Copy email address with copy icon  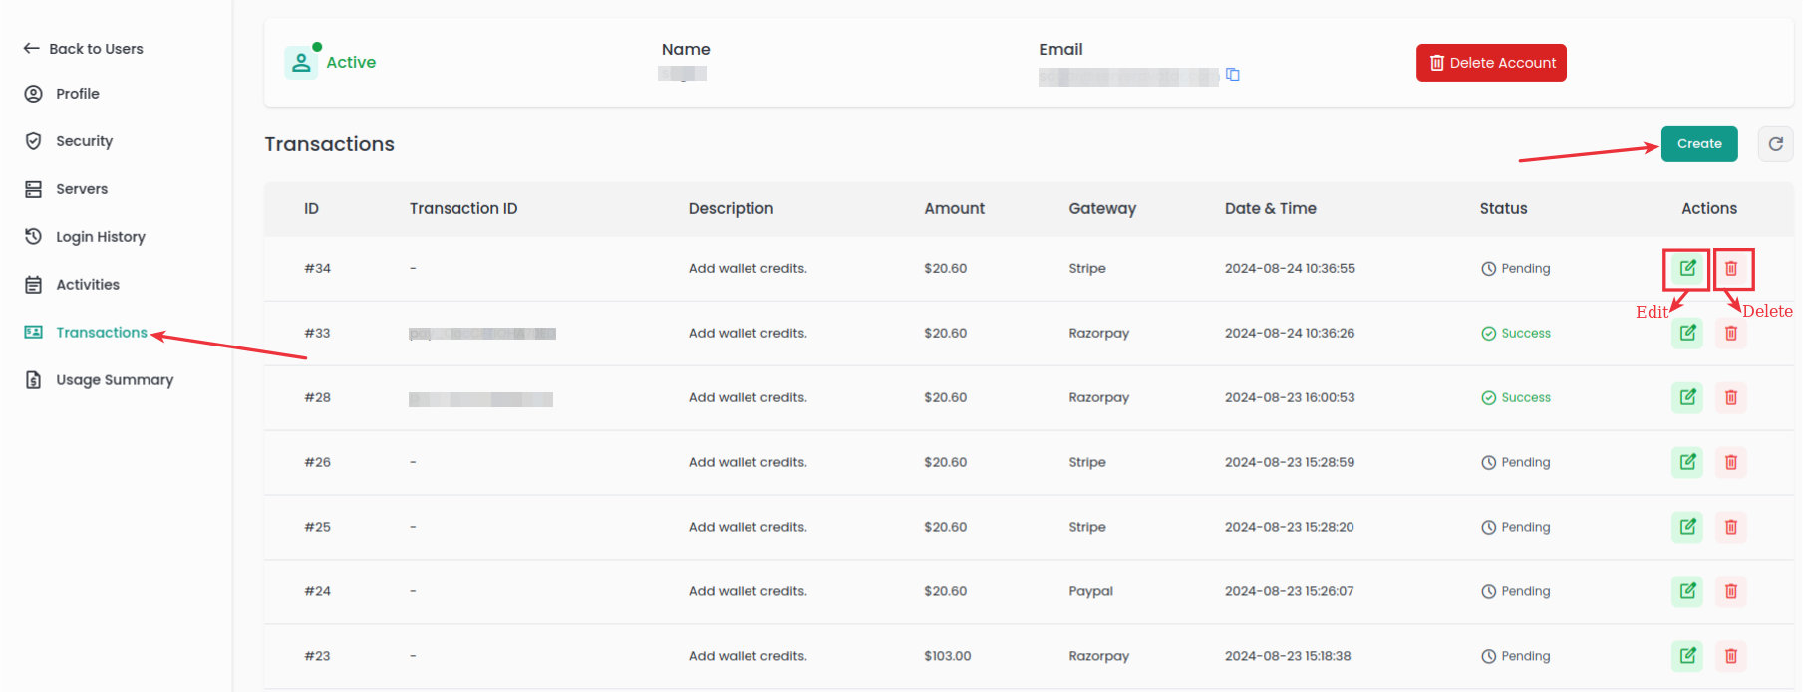(x=1233, y=75)
